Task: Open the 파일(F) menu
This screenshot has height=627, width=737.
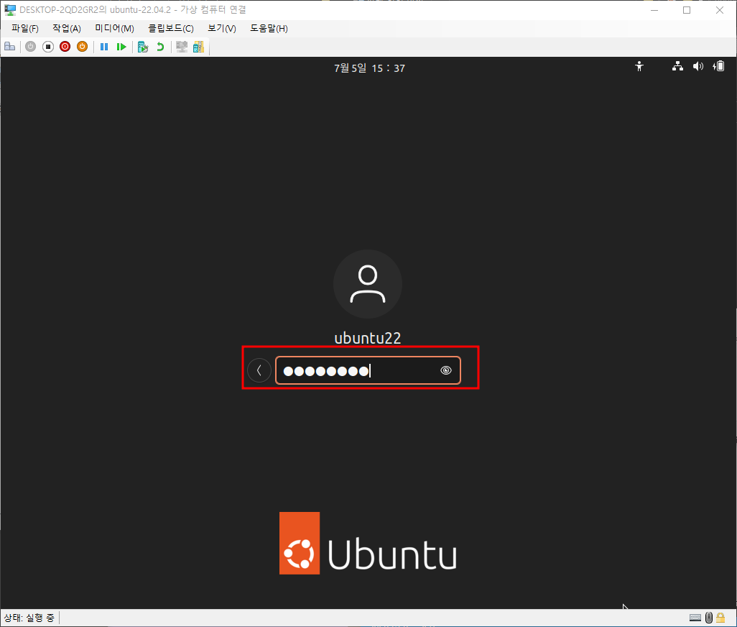Action: [25, 28]
